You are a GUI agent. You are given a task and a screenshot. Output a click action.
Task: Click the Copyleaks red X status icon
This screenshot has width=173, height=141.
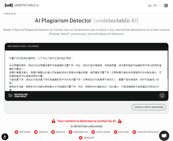click(x=93, y=132)
